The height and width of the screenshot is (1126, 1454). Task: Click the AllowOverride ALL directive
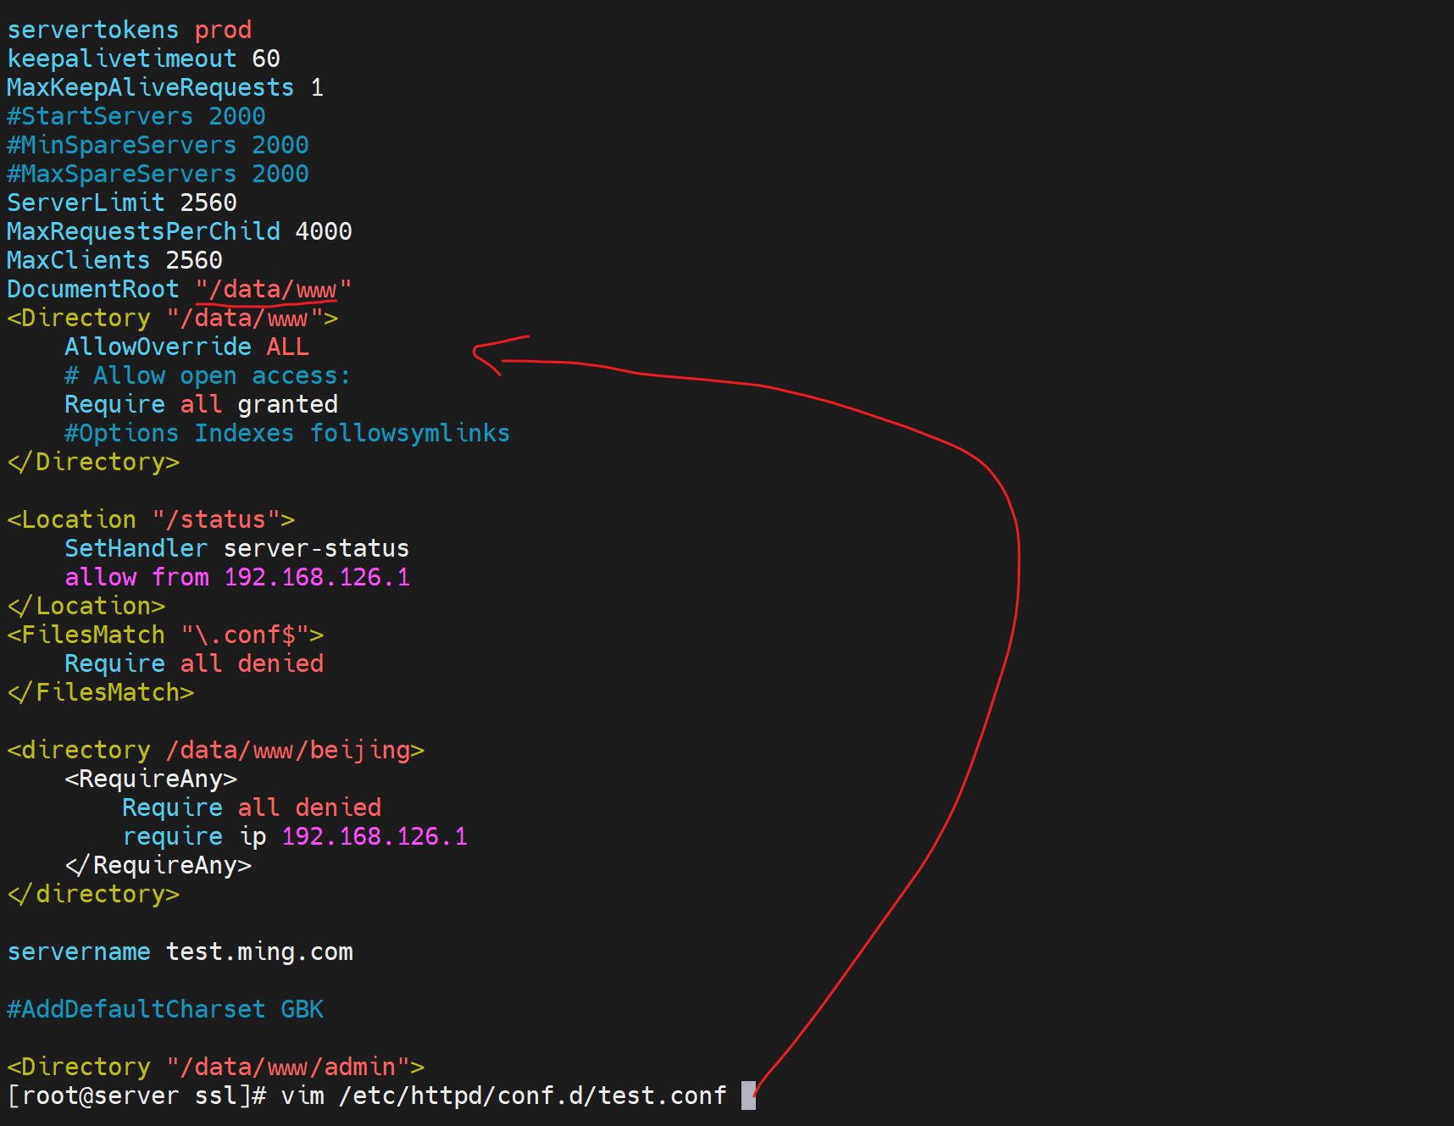pos(186,347)
